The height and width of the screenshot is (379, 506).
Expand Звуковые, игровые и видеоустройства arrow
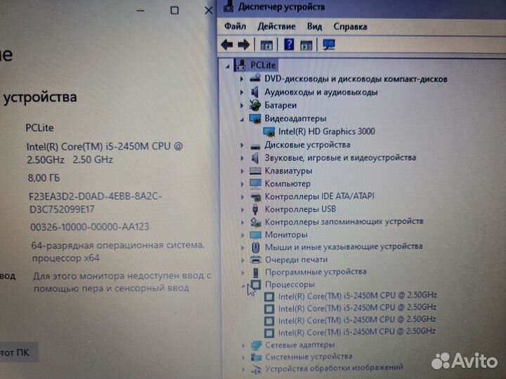click(242, 158)
